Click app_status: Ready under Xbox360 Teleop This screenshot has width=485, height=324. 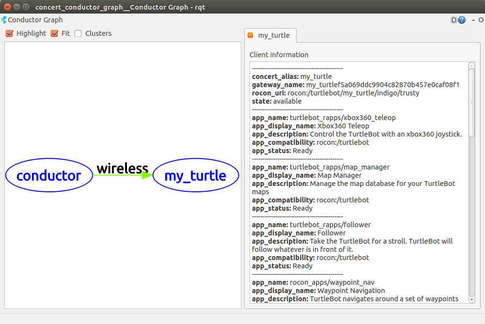pyautogui.click(x=282, y=151)
